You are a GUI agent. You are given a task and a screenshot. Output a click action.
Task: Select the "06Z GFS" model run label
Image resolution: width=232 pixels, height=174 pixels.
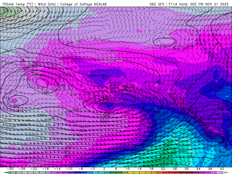[157, 4]
